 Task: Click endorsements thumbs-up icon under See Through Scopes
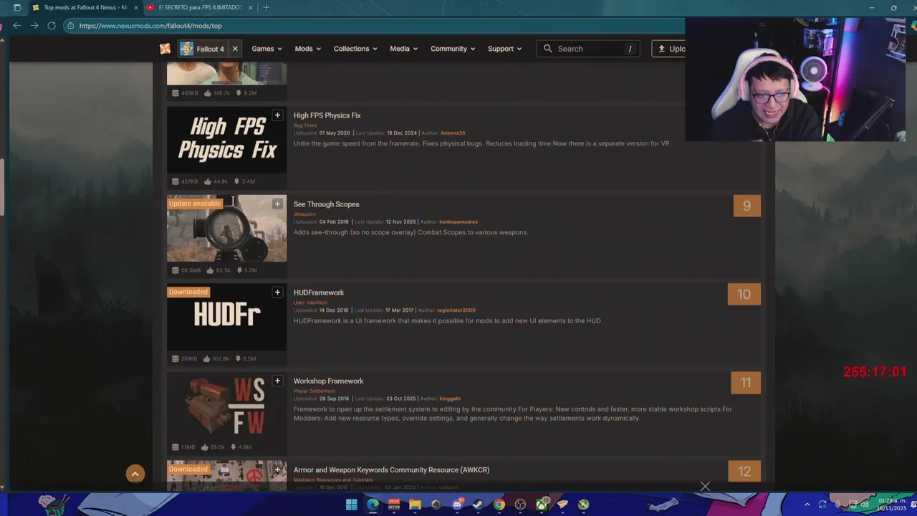210,270
